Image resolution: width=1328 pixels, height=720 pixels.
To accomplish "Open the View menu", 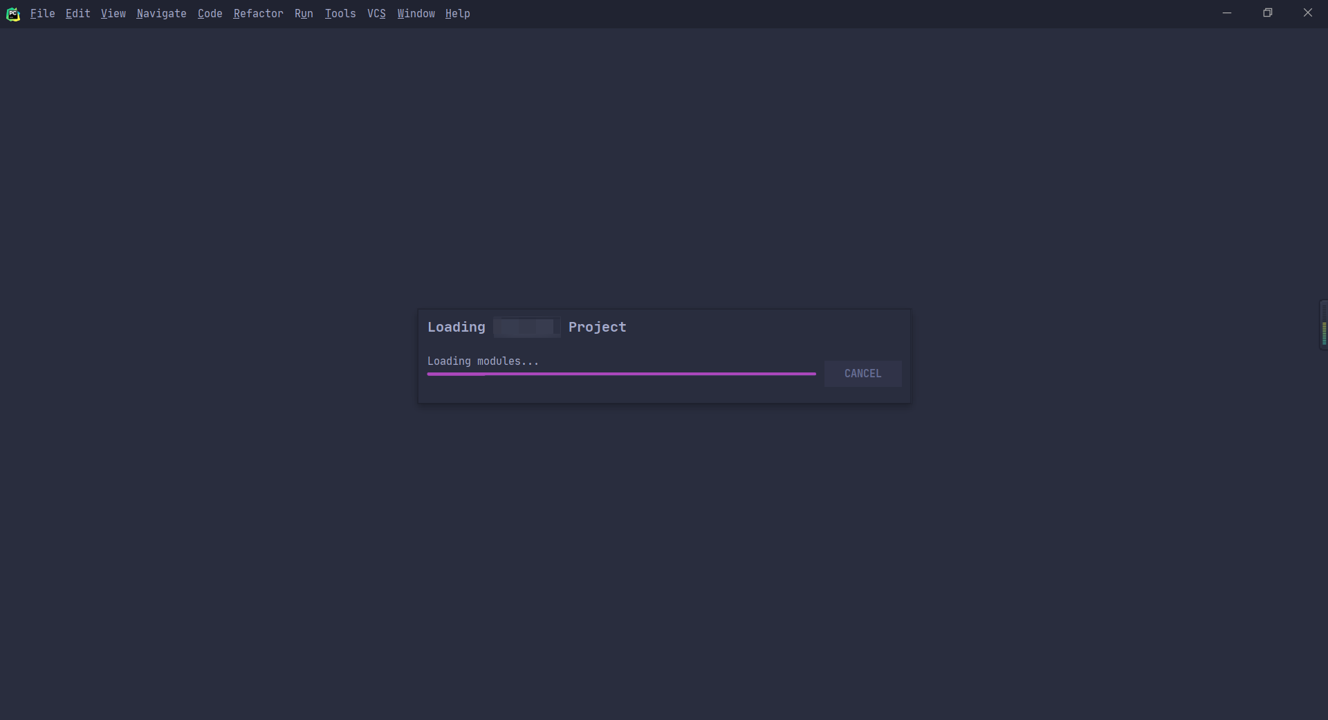I will pos(113,13).
